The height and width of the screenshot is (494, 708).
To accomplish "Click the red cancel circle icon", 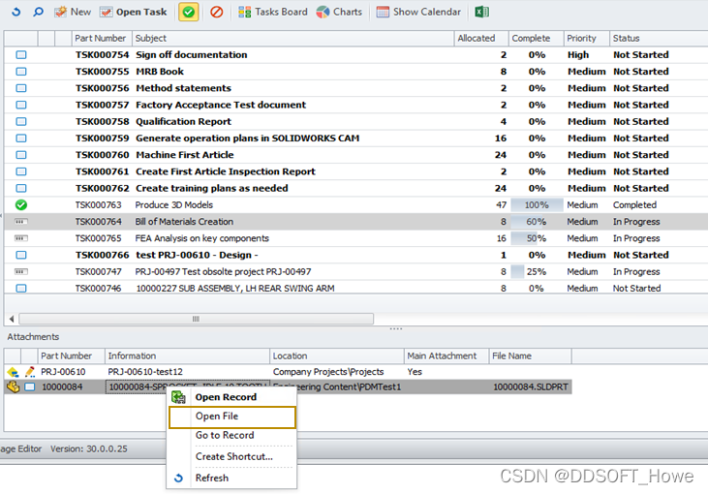I will [217, 12].
